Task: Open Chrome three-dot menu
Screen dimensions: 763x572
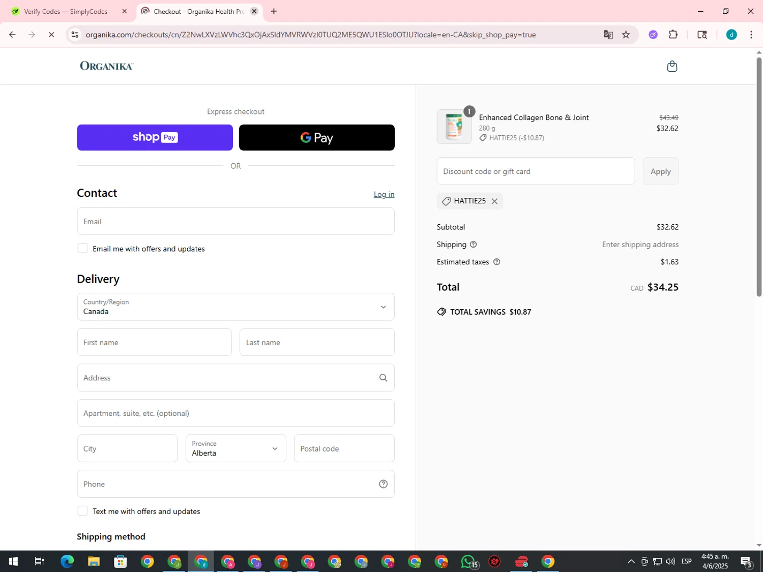Action: pos(751,35)
